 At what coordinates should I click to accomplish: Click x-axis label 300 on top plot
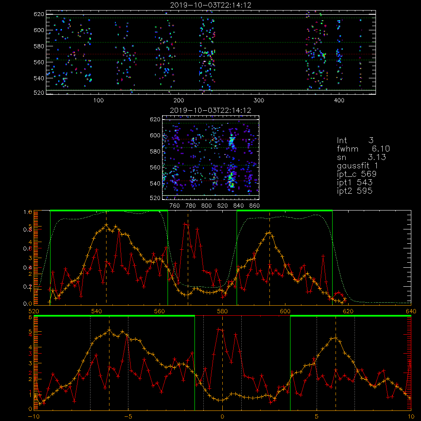click(259, 100)
